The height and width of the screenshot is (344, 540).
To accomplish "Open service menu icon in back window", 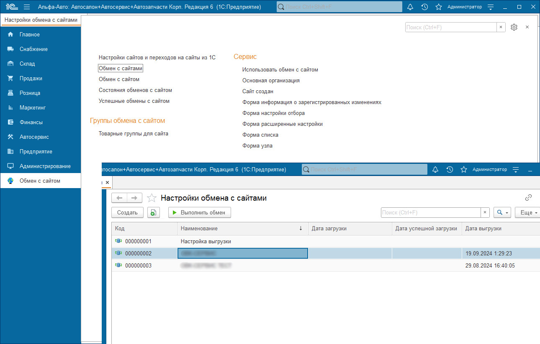I will pos(491,7).
